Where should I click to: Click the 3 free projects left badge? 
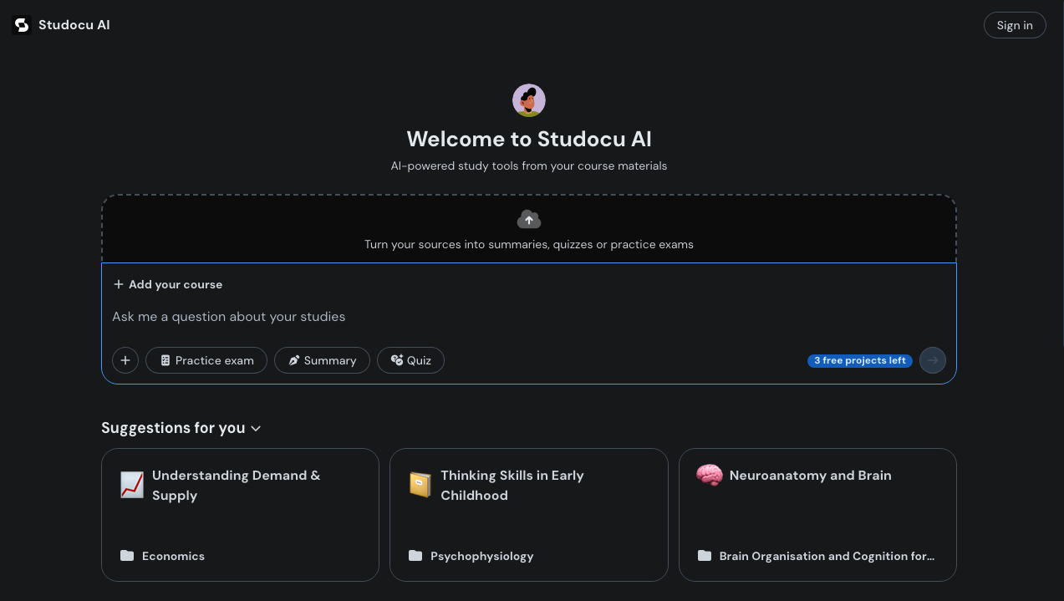click(x=859, y=360)
